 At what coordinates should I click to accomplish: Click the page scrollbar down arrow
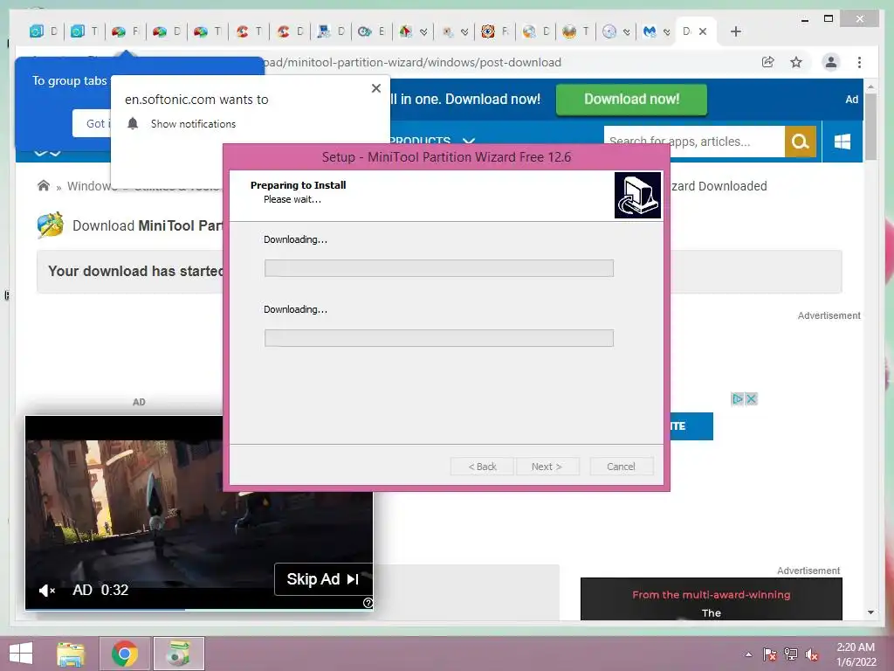870,612
